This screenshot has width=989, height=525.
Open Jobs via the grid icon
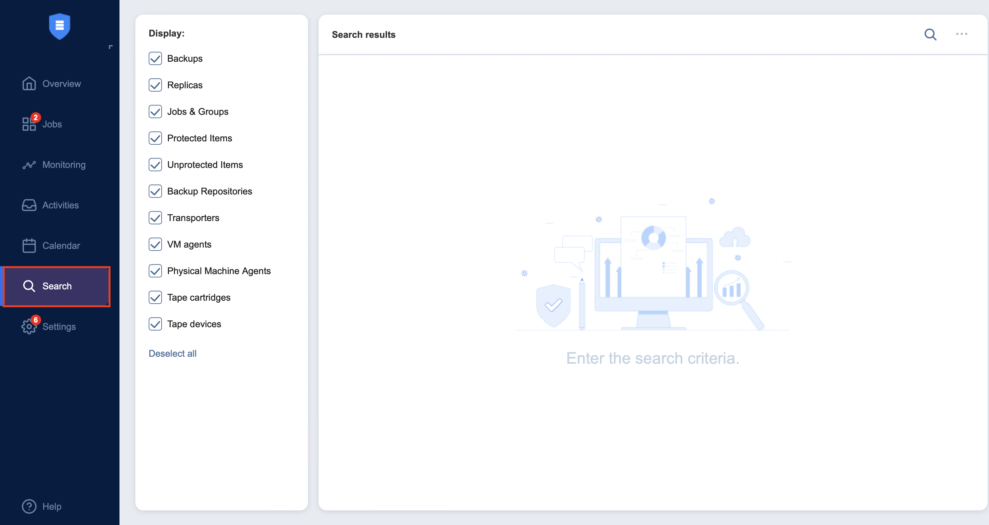[x=29, y=124]
